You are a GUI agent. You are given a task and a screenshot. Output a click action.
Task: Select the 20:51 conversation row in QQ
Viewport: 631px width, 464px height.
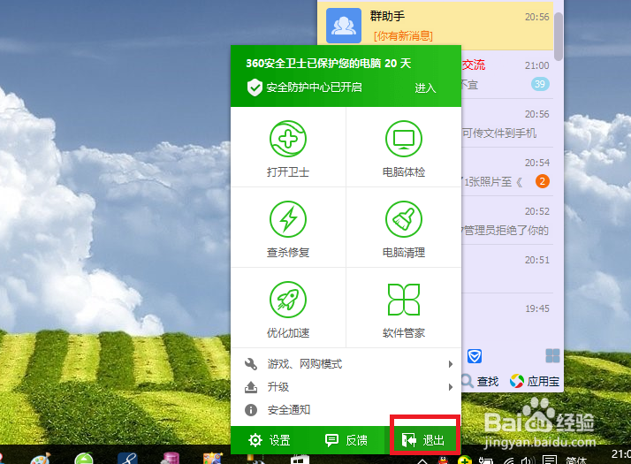[507, 270]
